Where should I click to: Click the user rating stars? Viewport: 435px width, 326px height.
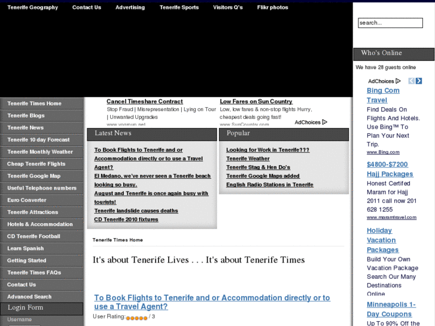(x=136, y=318)
